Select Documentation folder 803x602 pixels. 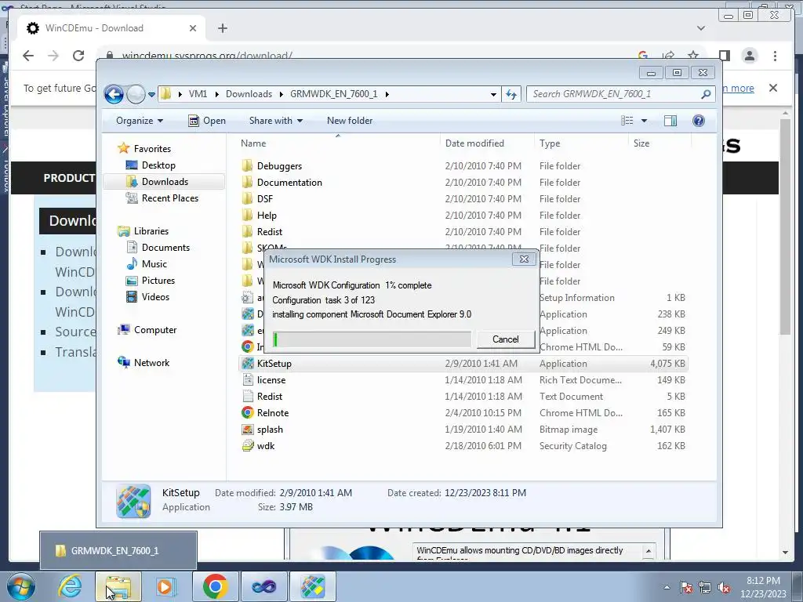[x=289, y=183]
